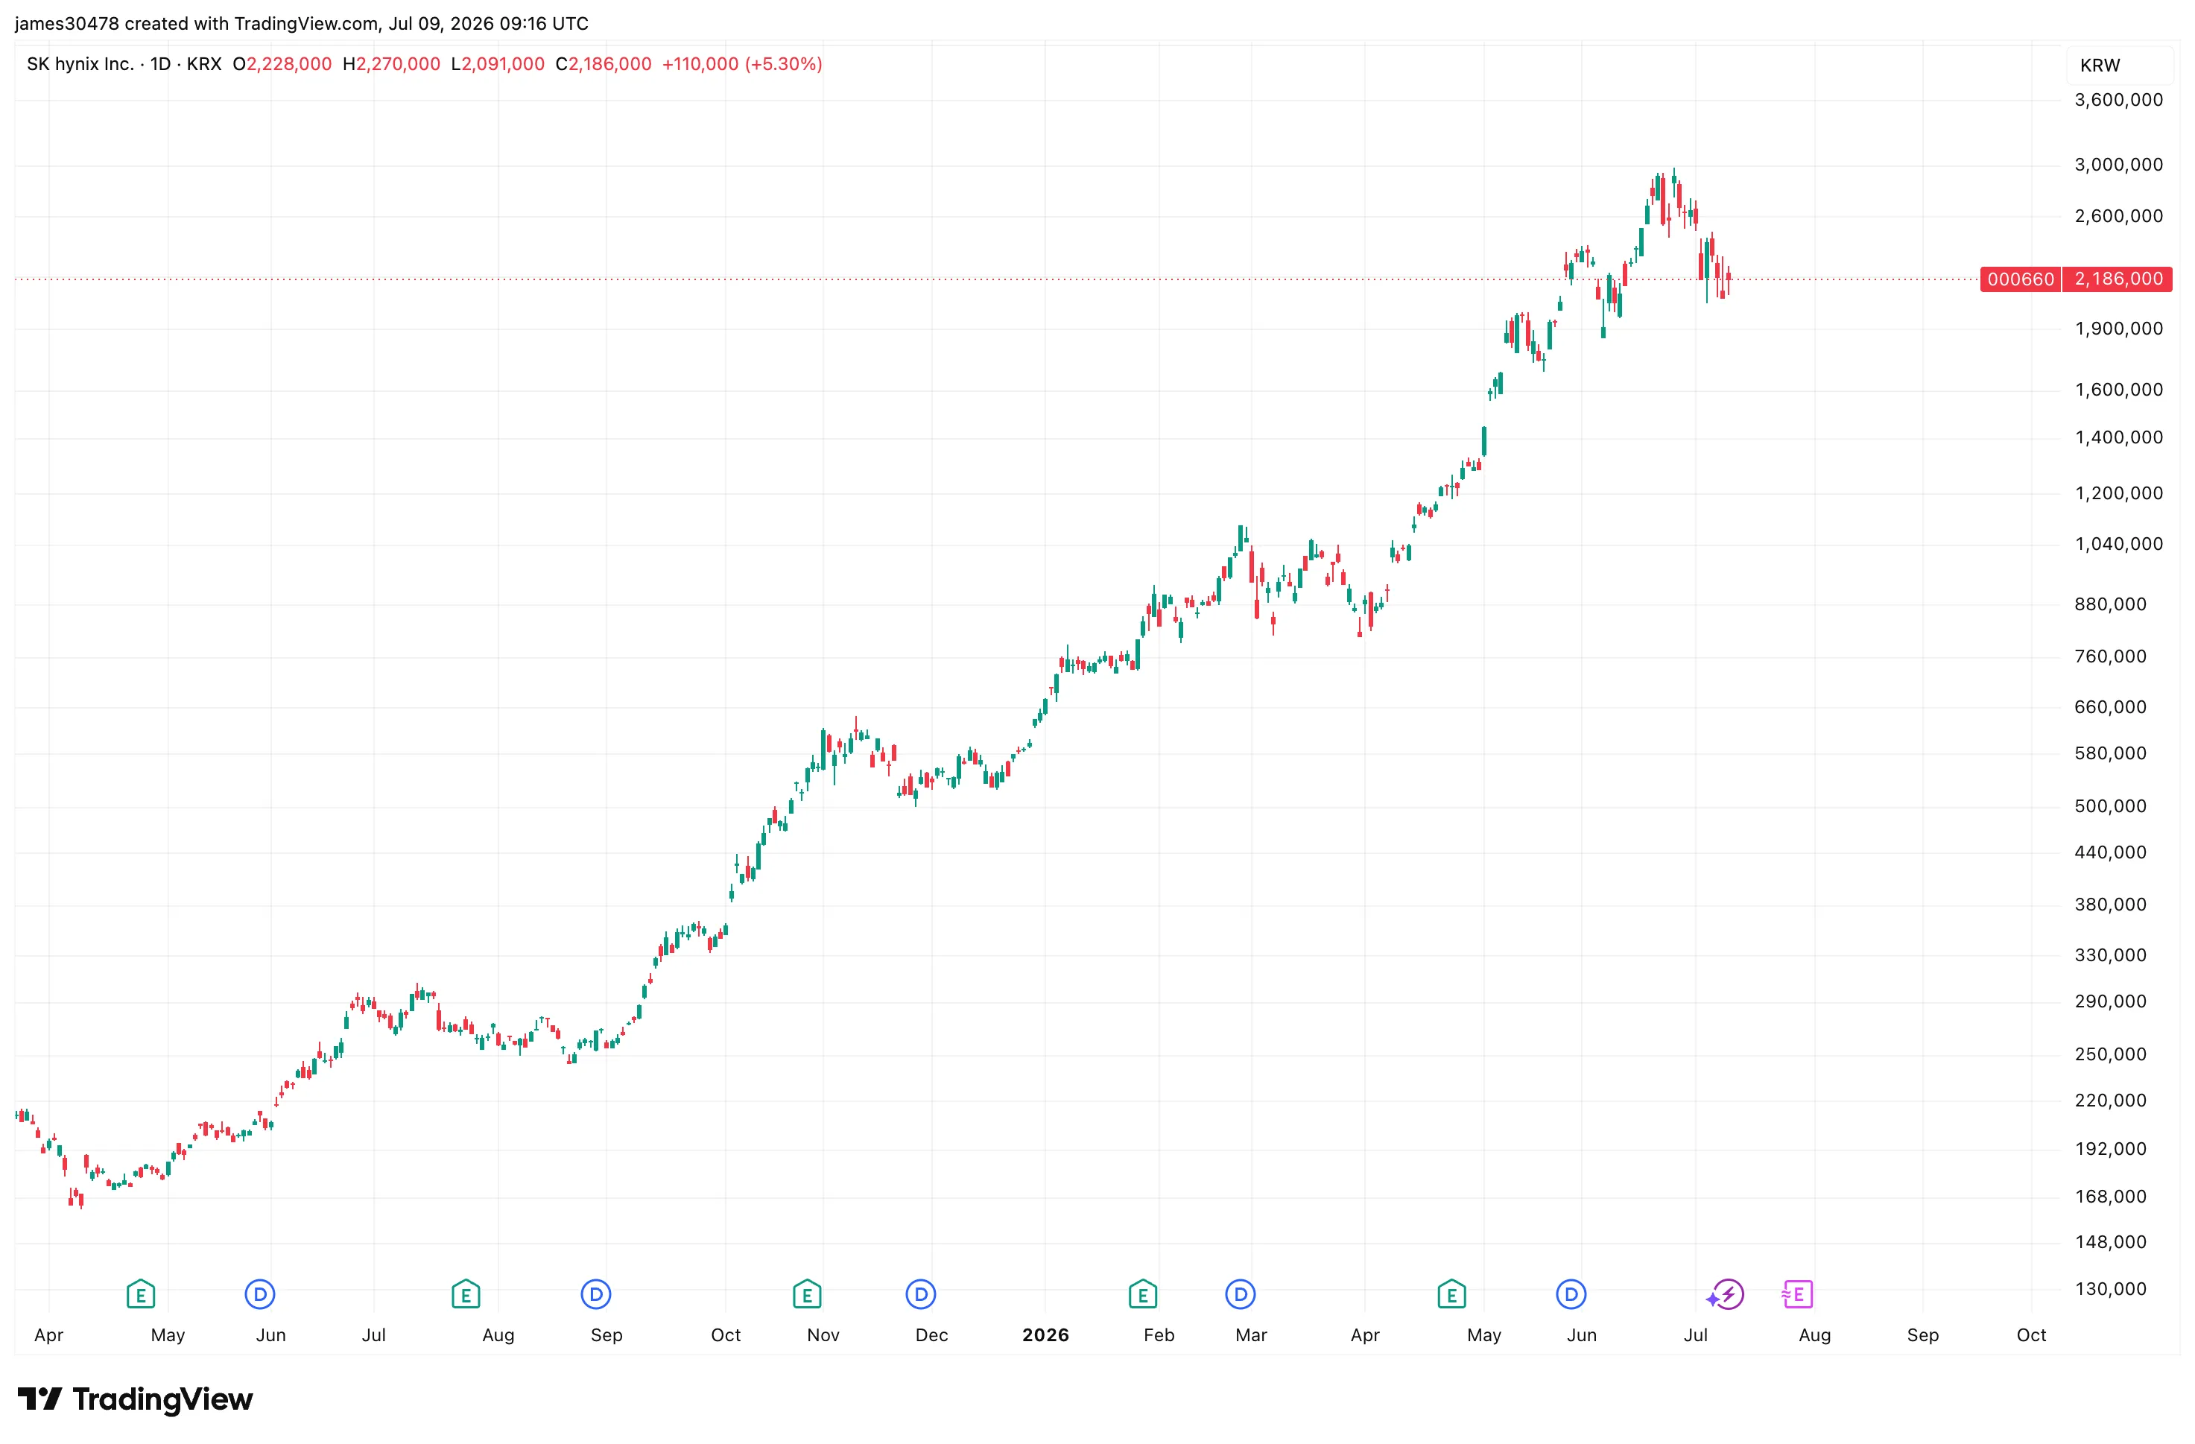Click the Feb label on time axis
The width and height of the screenshot is (2195, 1444).
click(x=1159, y=1335)
